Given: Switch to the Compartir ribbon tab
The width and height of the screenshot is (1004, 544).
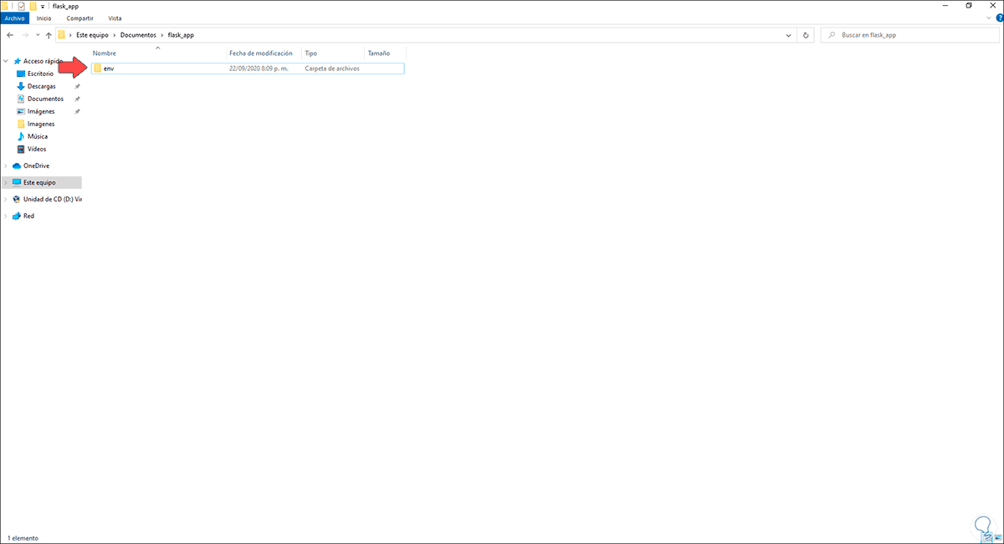Looking at the screenshot, I should coord(80,18).
